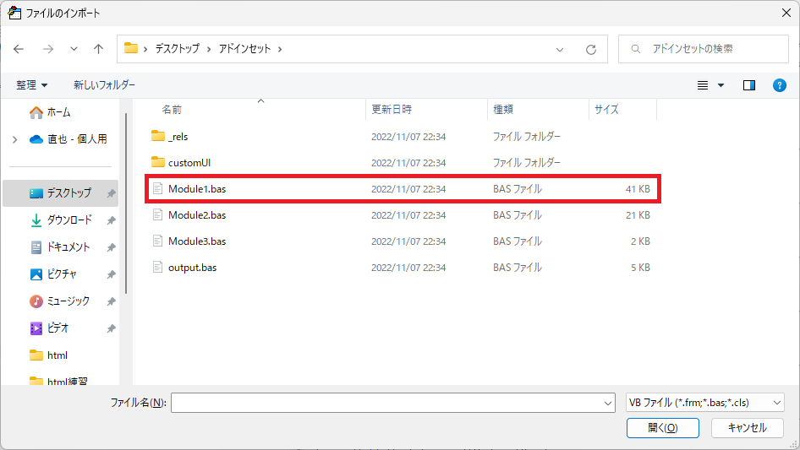Image resolution: width=800 pixels, height=450 pixels.
Task: Select the customUI folder
Action: (x=403, y=163)
